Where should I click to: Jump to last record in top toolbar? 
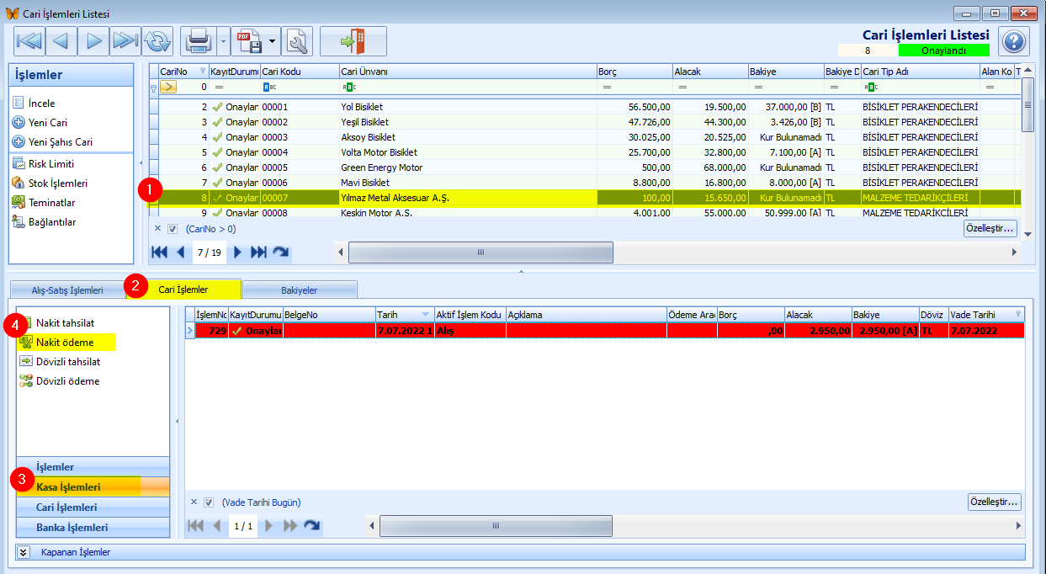125,40
